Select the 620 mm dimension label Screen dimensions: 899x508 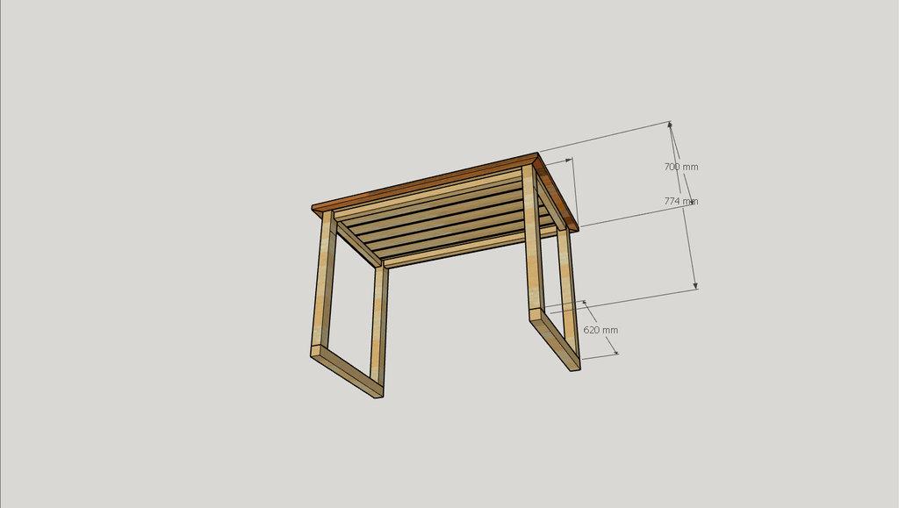[x=601, y=330]
